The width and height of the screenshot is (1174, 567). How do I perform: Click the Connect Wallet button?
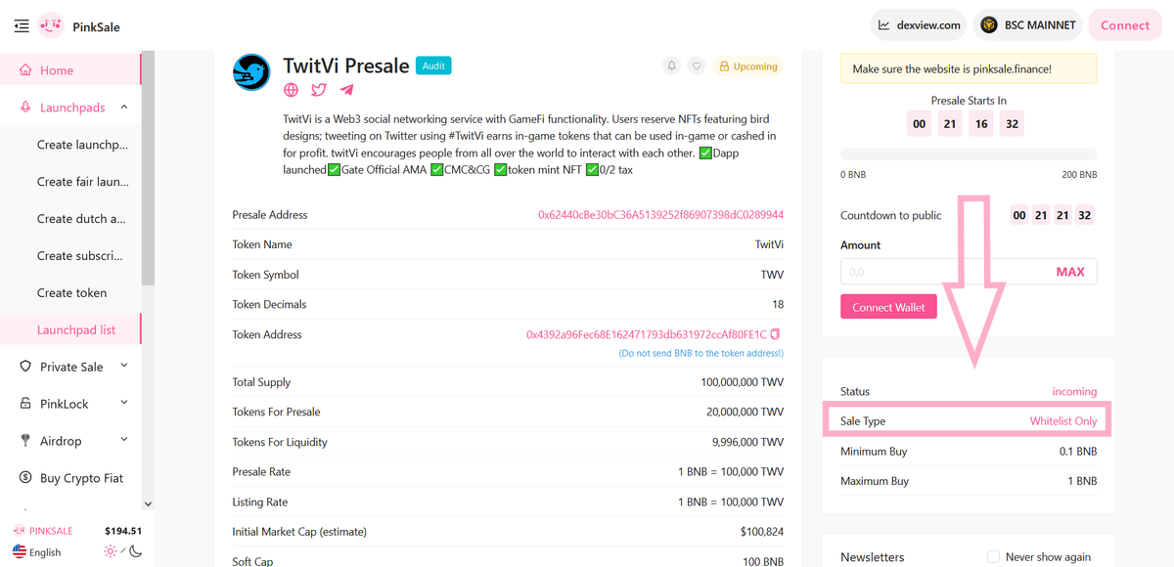[888, 307]
